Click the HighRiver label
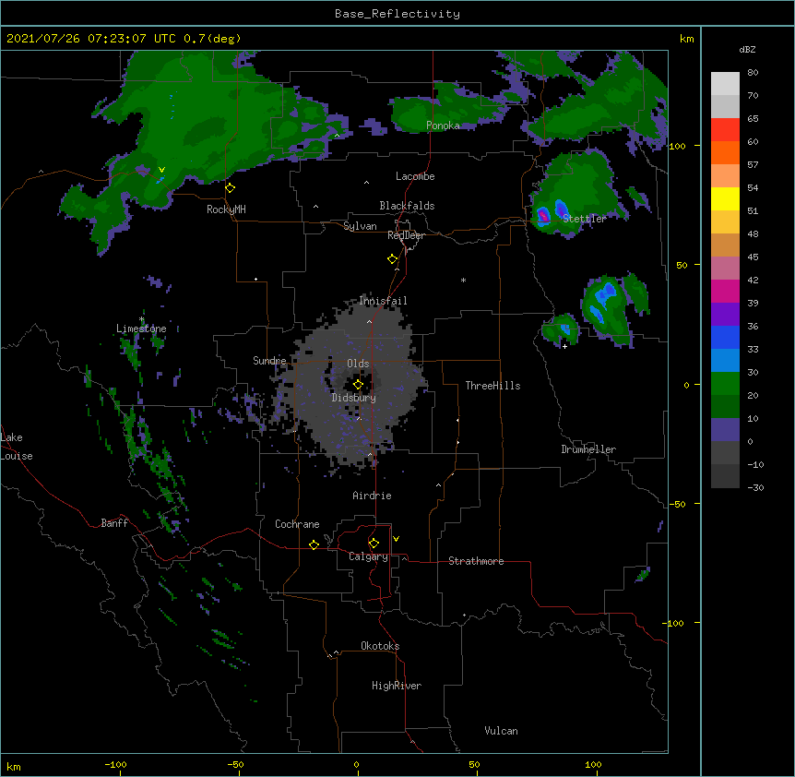 pos(397,686)
